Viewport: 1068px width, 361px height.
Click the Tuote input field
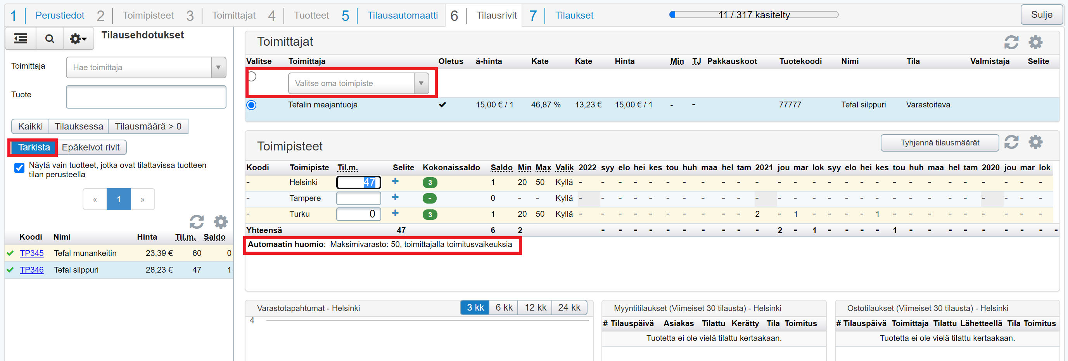pos(146,97)
